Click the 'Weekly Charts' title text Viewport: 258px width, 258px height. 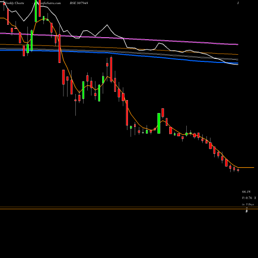coord(14,3)
